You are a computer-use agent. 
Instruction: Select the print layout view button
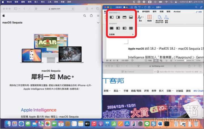click(x=156, y=61)
